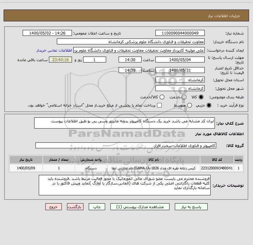Click the price validity hour field 14:30
253x245 pixels.
[130, 70]
